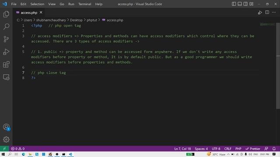Screen dimensions: 280x157
Task: Open File Explorer from the taskbar
Action: pyautogui.click(x=30, y=154)
